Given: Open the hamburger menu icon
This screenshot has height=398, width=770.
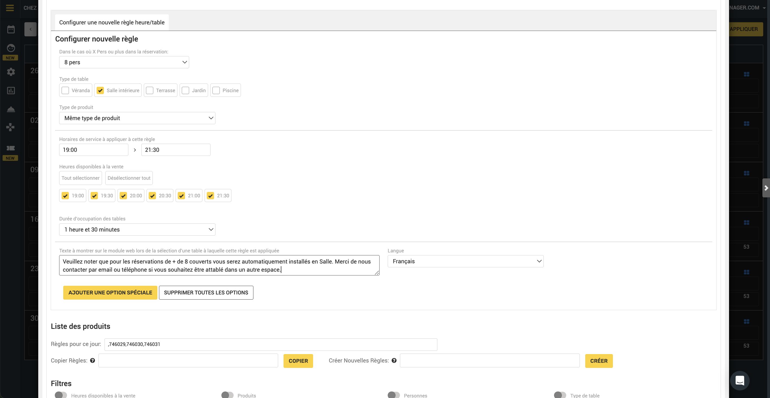Looking at the screenshot, I should click(x=10, y=8).
